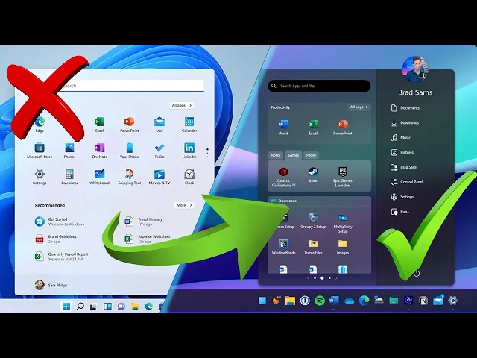
Task: Launch the To Do app
Action: 159,151
